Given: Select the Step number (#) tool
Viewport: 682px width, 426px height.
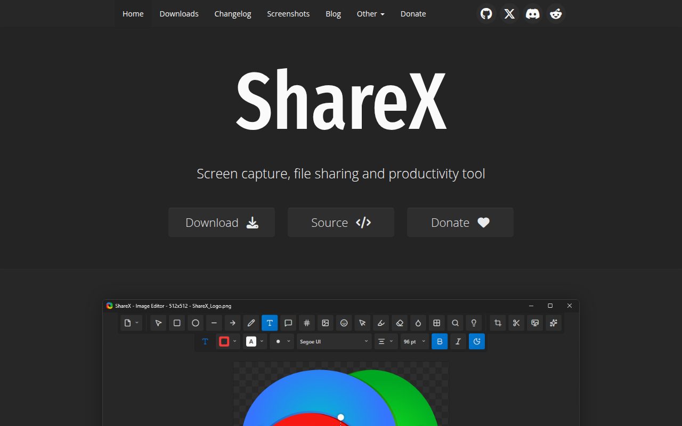Looking at the screenshot, I should (x=307, y=323).
